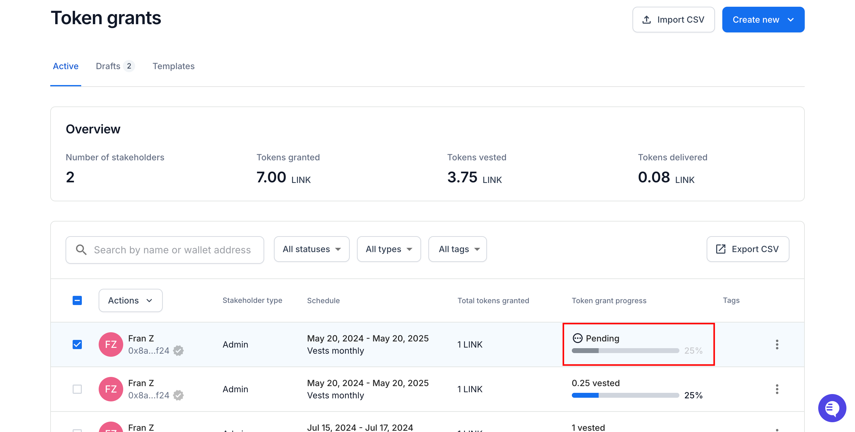Check the 0.25 vested row checkbox
Screen dimensions: 855x432
(x=77, y=389)
